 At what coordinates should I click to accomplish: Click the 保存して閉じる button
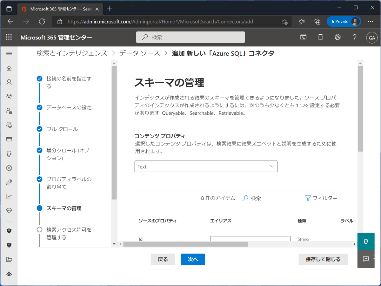[323, 259]
